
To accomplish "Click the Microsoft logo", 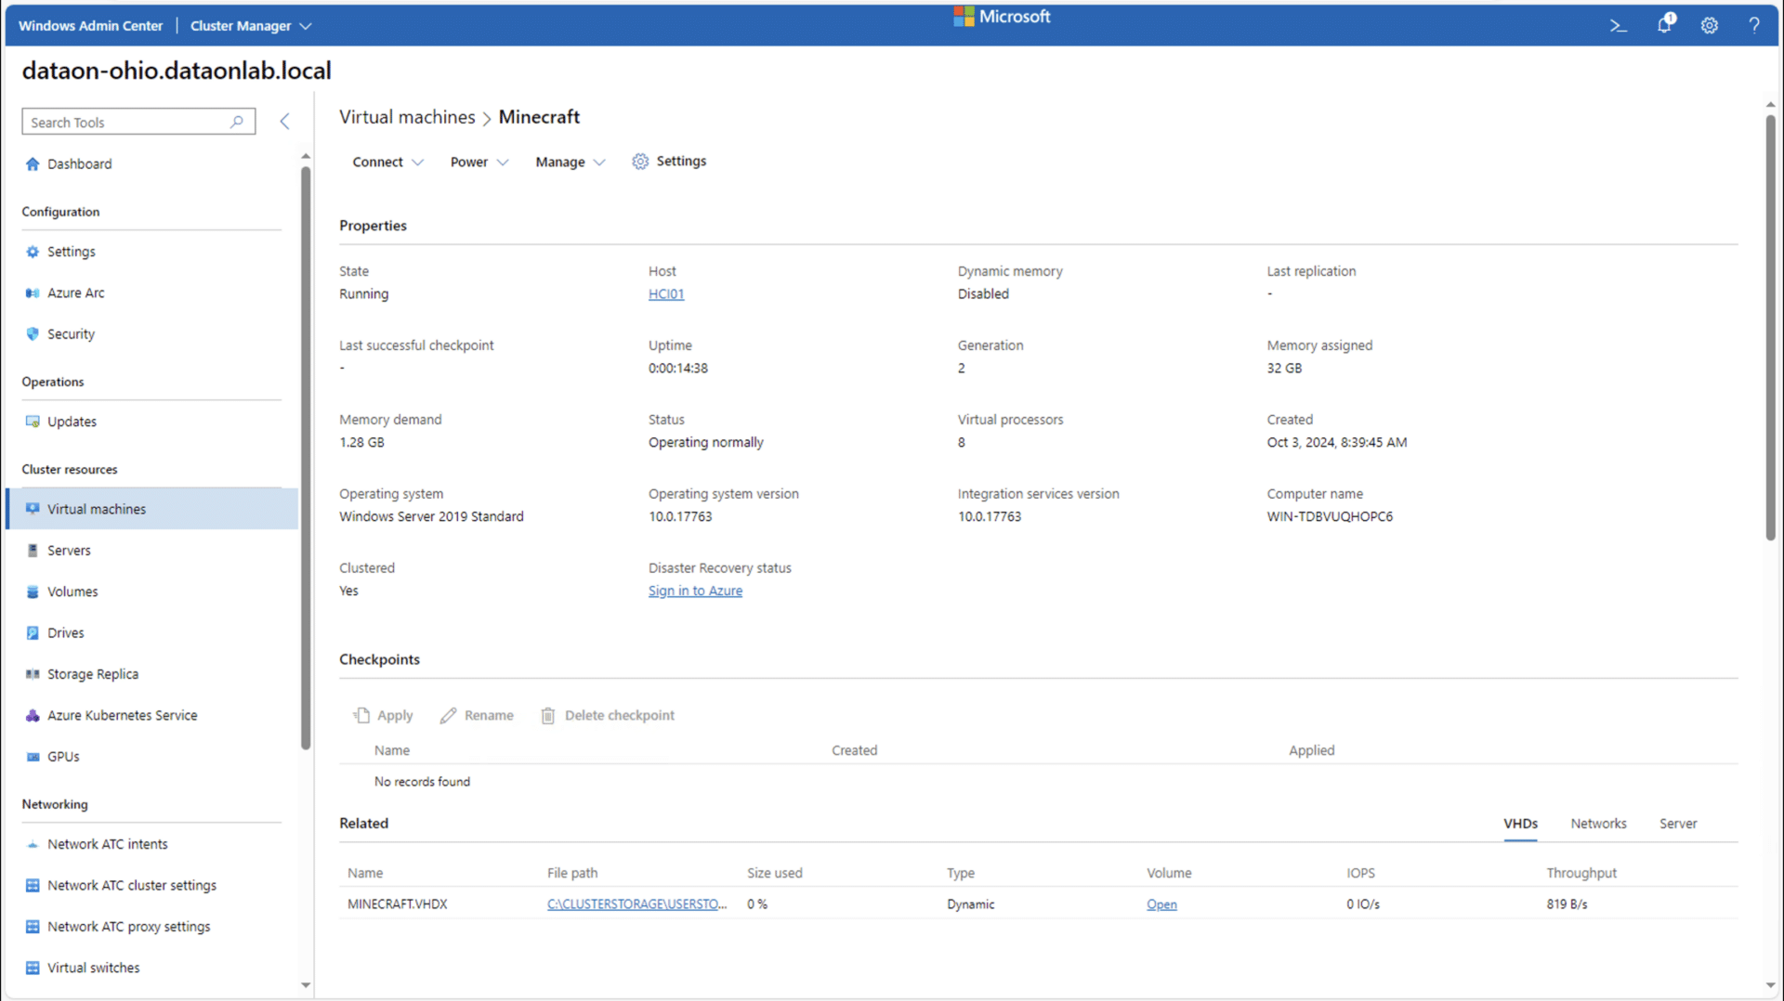I will [x=1002, y=16].
